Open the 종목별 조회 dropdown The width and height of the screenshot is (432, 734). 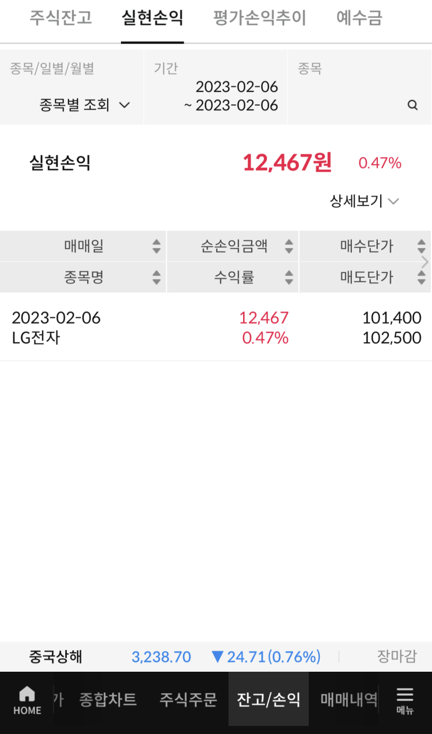[84, 105]
